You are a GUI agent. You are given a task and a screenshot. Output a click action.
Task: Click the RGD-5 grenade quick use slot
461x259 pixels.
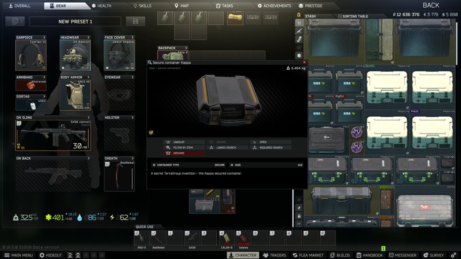pyautogui.click(x=142, y=238)
